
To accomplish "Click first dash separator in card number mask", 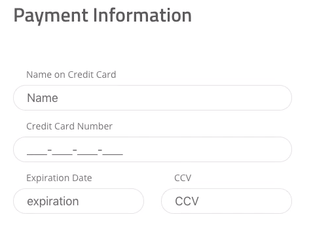I will click(x=50, y=150).
